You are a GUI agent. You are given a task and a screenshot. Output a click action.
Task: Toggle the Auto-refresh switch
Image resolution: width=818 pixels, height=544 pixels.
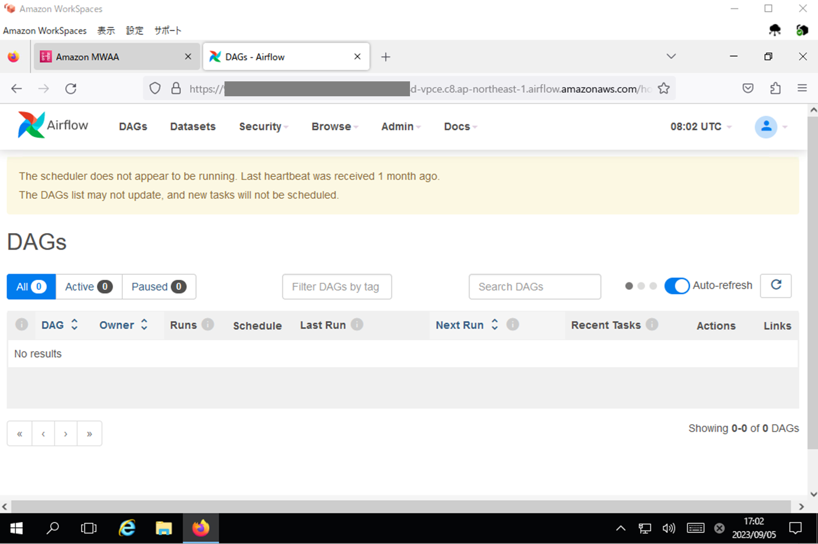(677, 286)
